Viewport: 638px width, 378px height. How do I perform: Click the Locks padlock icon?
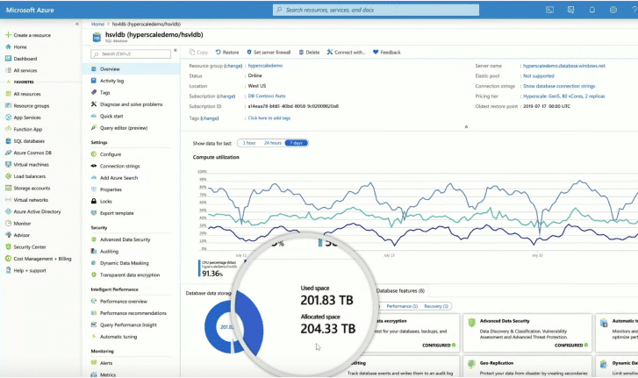pyautogui.click(x=94, y=201)
